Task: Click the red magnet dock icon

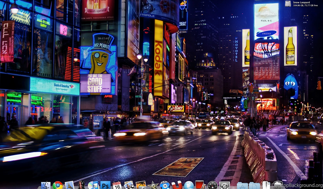Action: (x=177, y=185)
